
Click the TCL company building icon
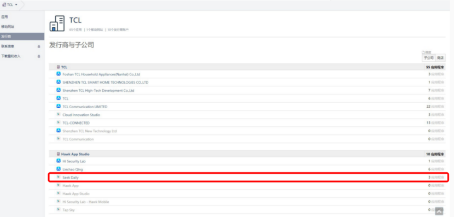pyautogui.click(x=57, y=24)
